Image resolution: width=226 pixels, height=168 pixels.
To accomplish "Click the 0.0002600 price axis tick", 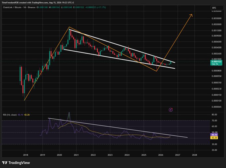I will [216, 54].
